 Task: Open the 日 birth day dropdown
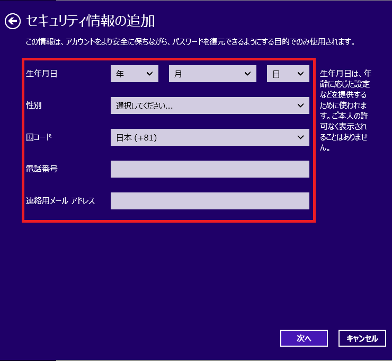pyautogui.click(x=288, y=74)
